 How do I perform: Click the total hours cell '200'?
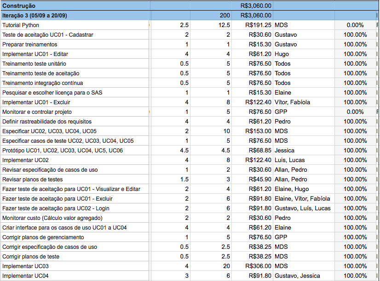coord(211,16)
